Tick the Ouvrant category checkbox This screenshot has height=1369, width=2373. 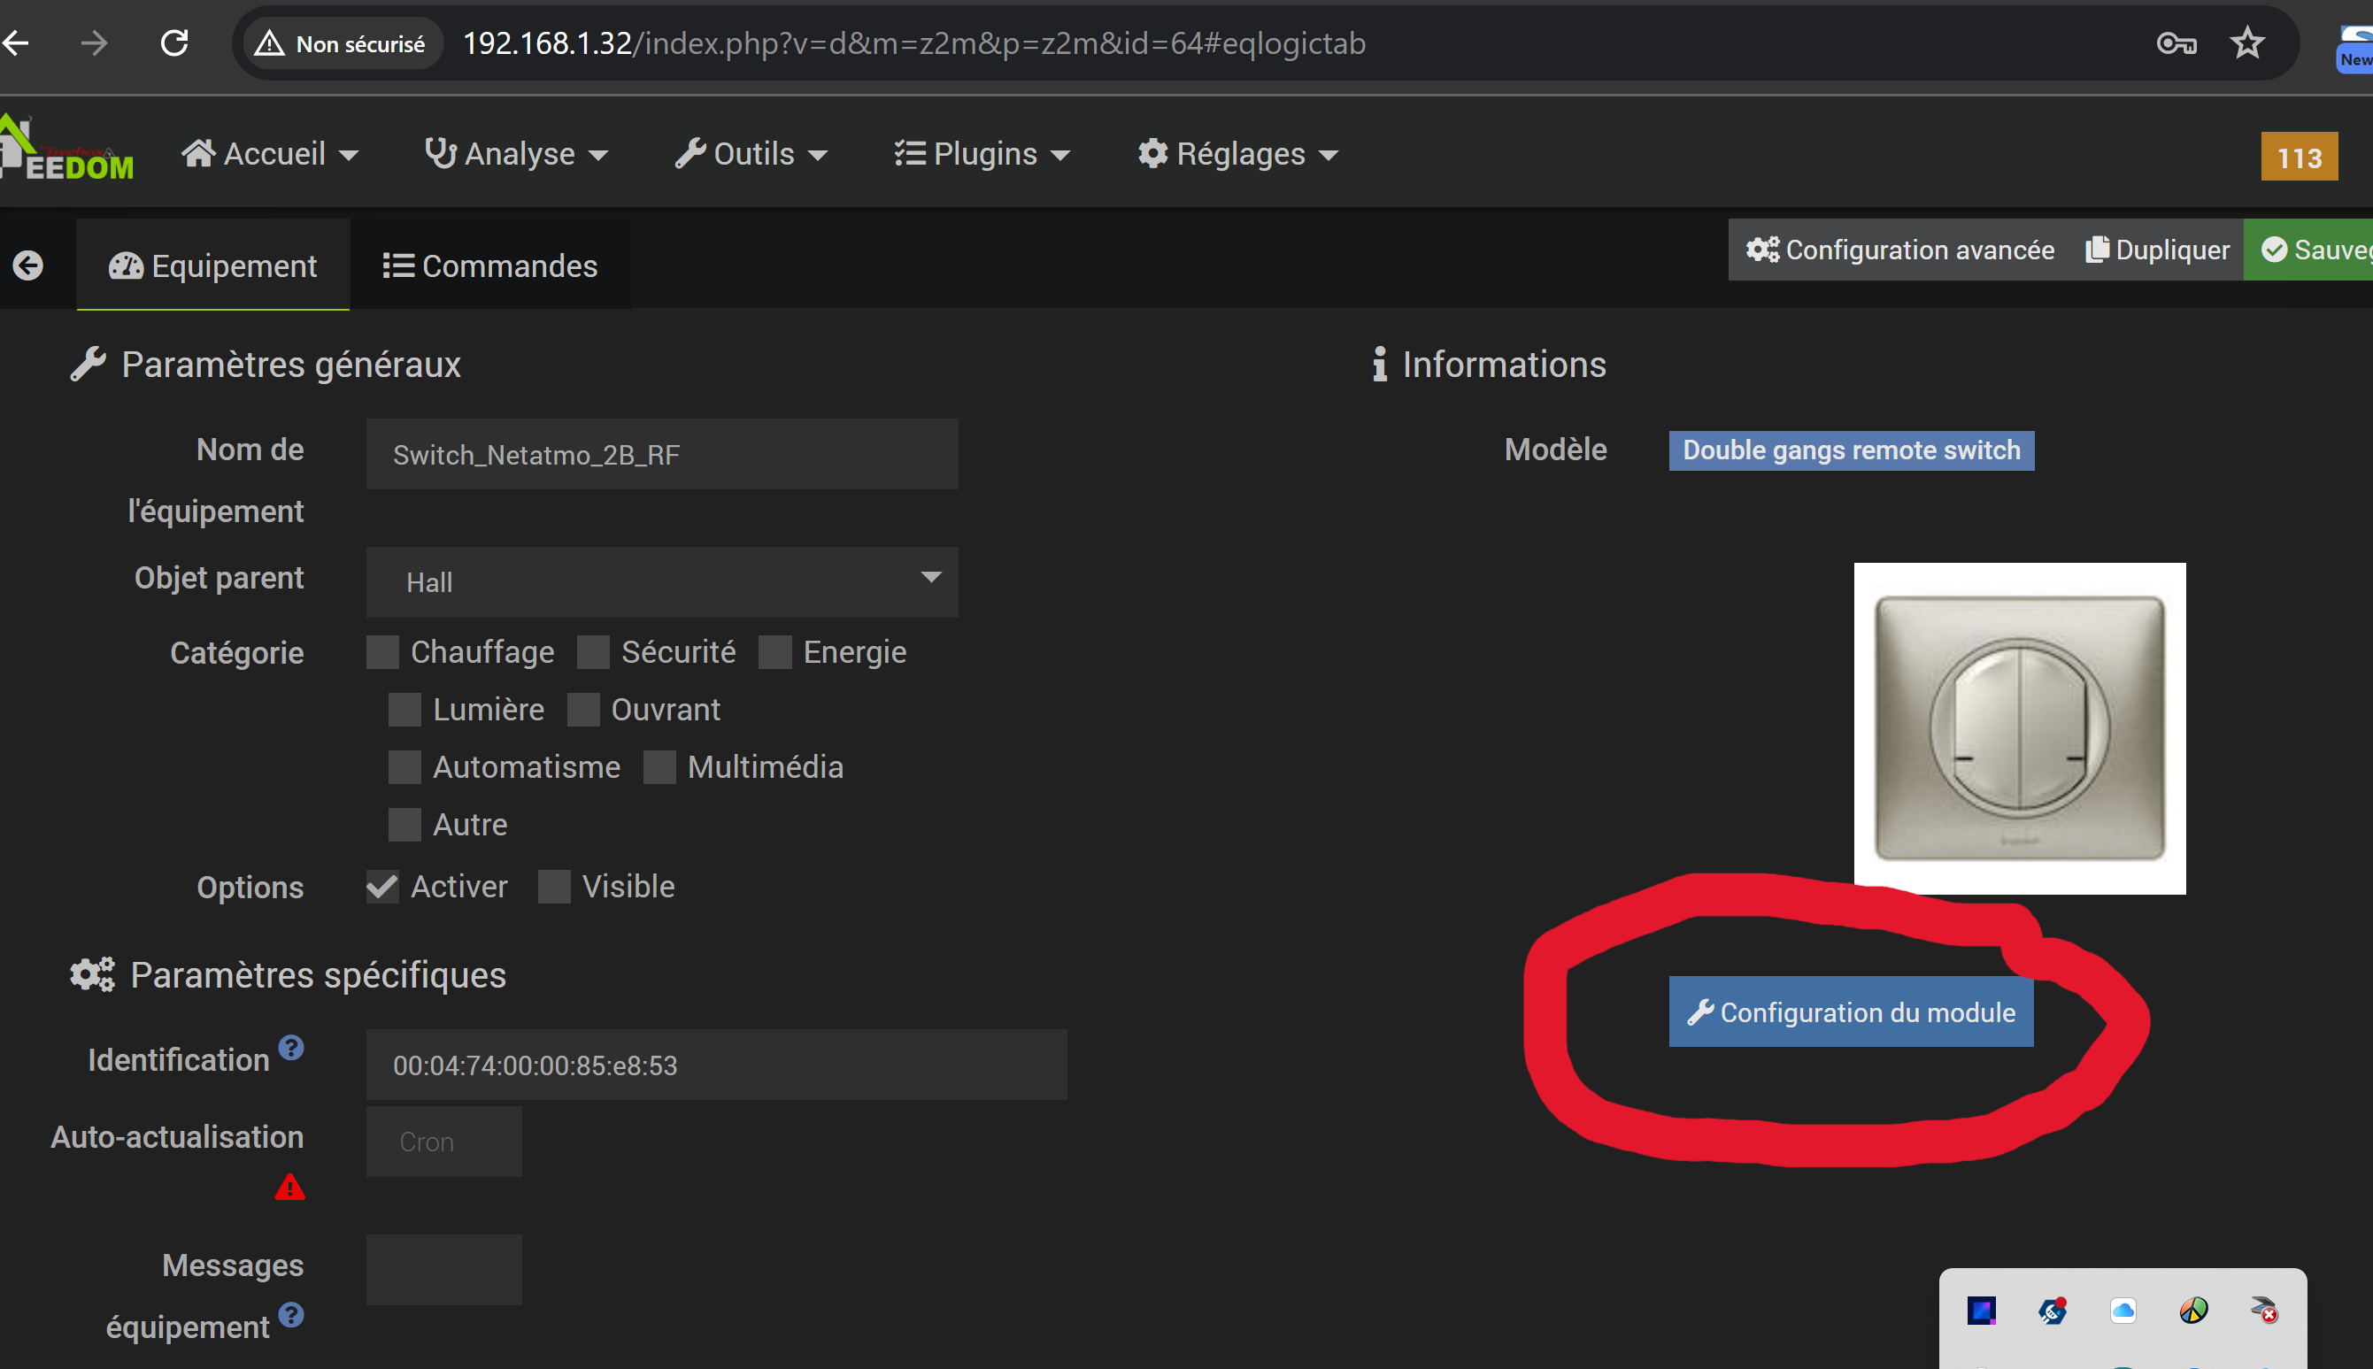coord(584,710)
